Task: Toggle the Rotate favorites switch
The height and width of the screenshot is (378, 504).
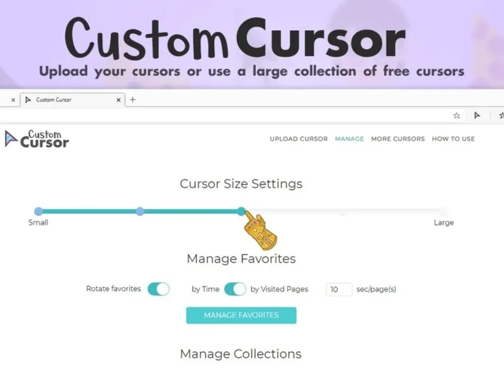Action: click(x=159, y=289)
